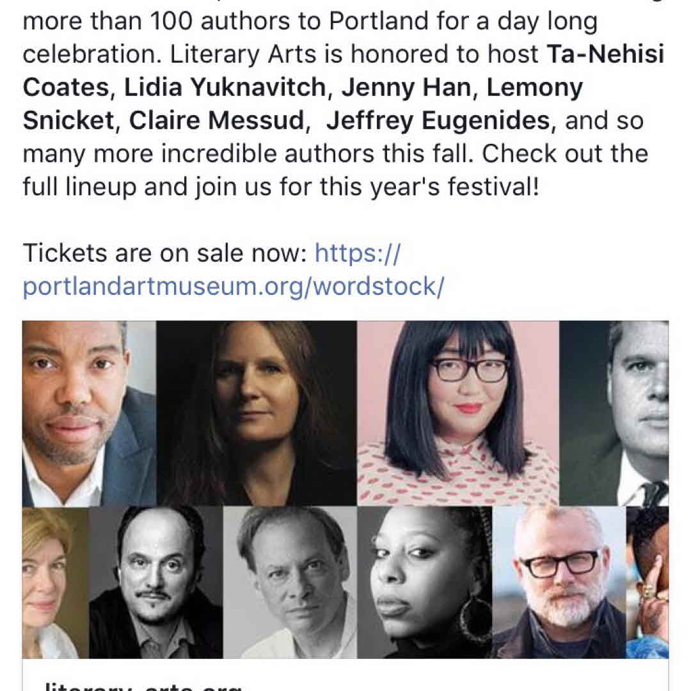This screenshot has width=691, height=691.
Task: Tap photo of bearded man with black glasses
Action: coord(559,582)
